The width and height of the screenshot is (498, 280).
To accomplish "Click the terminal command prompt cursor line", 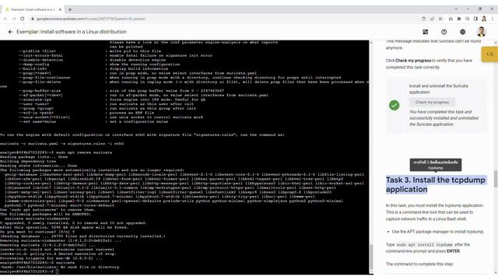I will (30, 271).
